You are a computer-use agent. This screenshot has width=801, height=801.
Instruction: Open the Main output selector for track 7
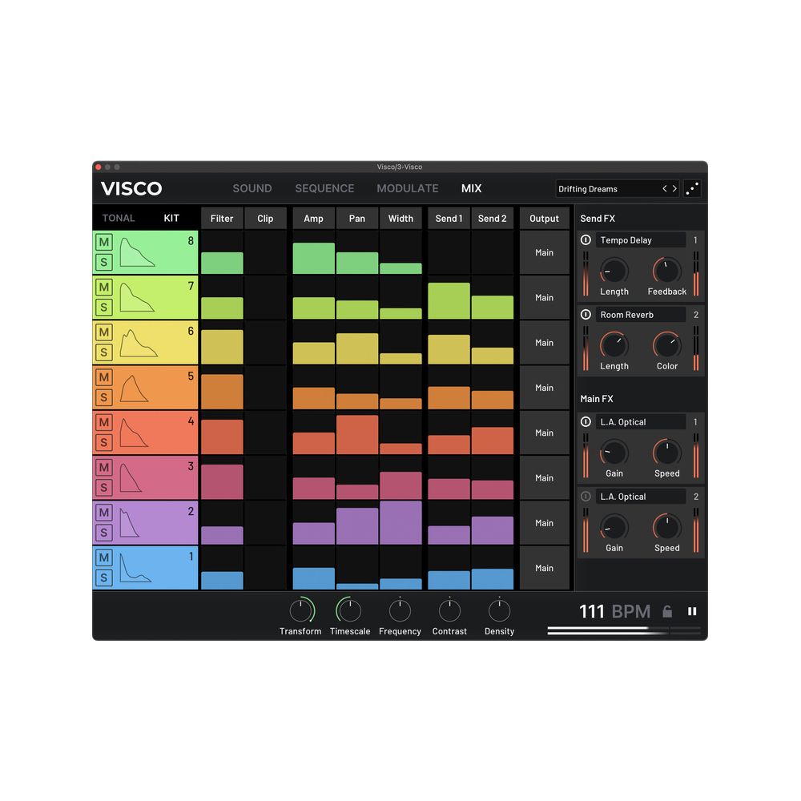pyautogui.click(x=544, y=298)
